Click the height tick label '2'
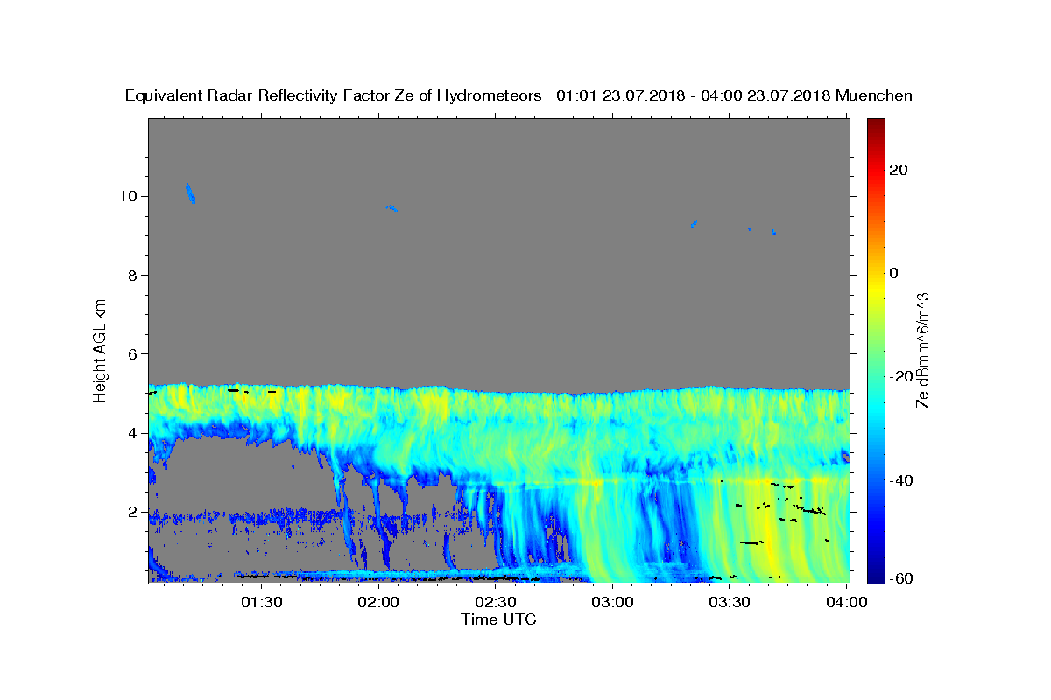This screenshot has height=700, width=1051. pyautogui.click(x=134, y=512)
